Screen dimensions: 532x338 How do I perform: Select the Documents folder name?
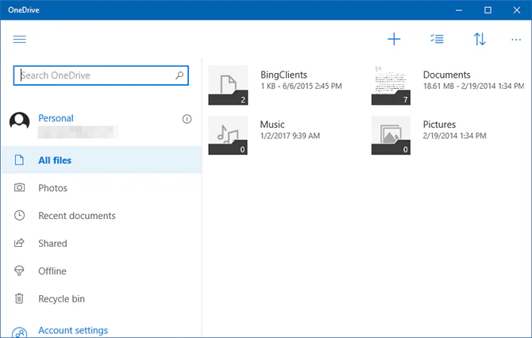coord(446,75)
